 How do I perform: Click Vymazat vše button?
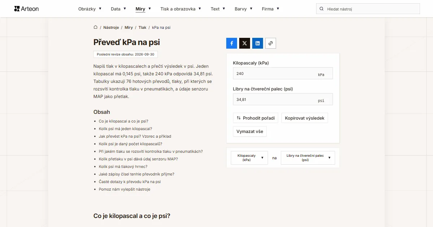point(250,132)
